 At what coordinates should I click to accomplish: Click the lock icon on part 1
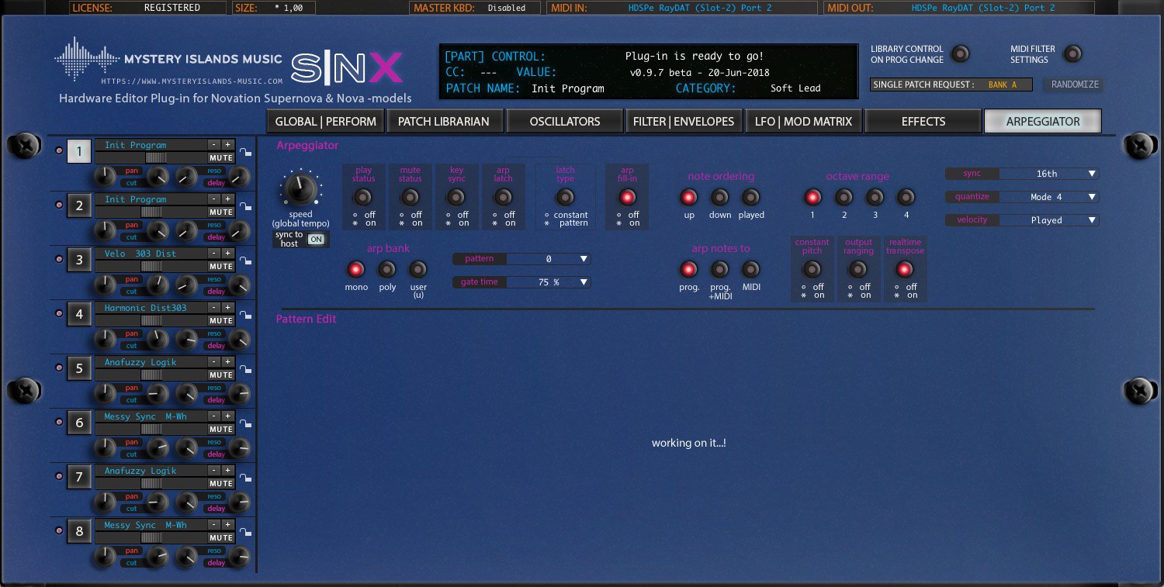(x=246, y=153)
